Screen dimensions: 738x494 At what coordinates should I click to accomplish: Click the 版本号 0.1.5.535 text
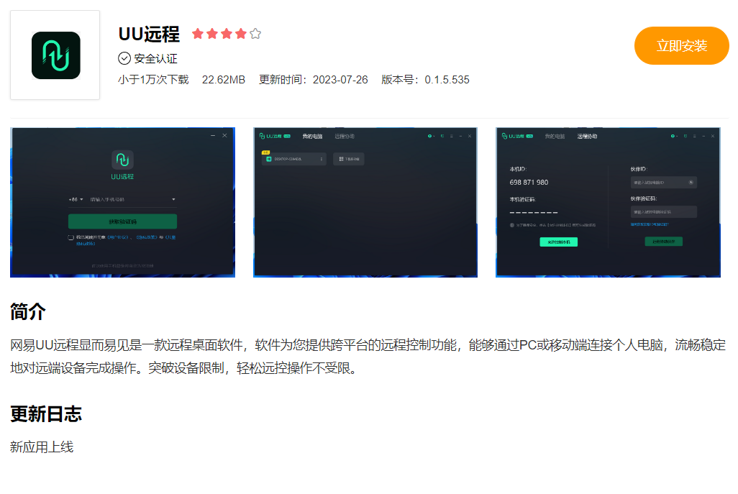click(x=426, y=80)
